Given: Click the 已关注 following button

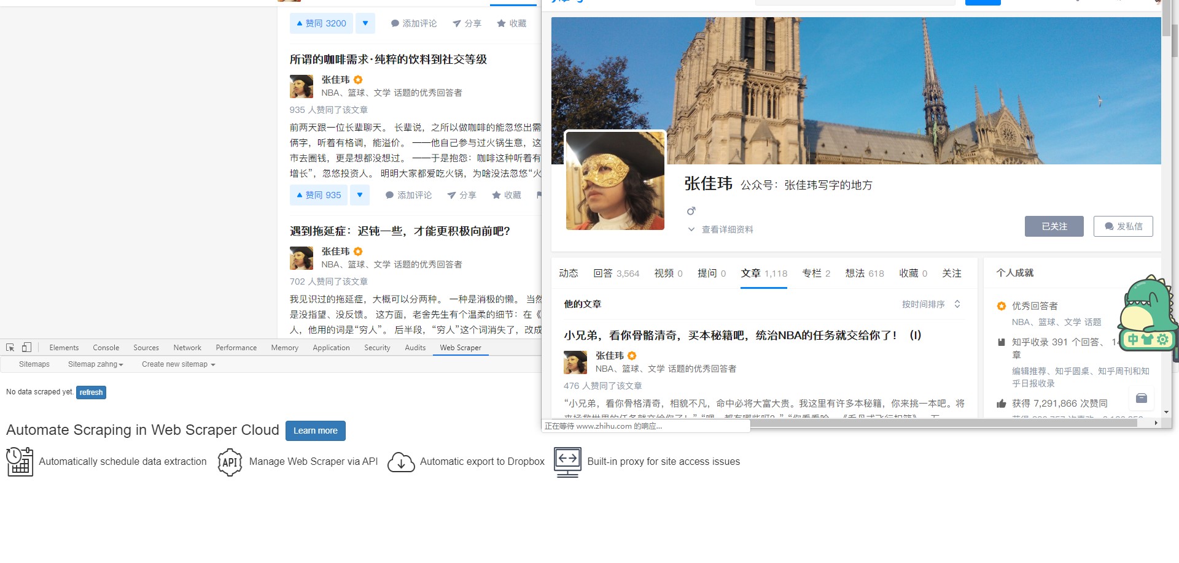Looking at the screenshot, I should click(x=1054, y=226).
